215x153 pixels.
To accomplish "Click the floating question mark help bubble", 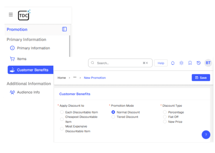I will (x=206, y=135).
